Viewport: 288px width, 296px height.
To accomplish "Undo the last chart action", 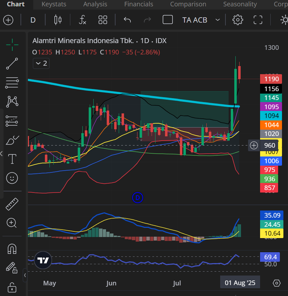I will click(127, 20).
